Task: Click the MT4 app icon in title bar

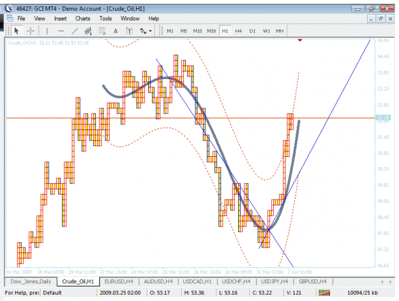Action: [x=9, y=8]
